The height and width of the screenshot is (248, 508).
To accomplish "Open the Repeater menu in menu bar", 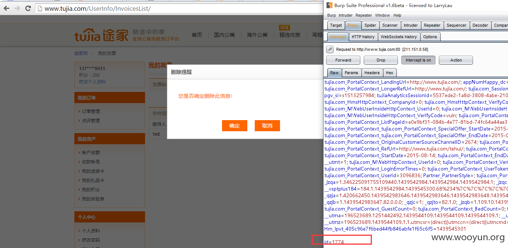I will click(x=364, y=15).
